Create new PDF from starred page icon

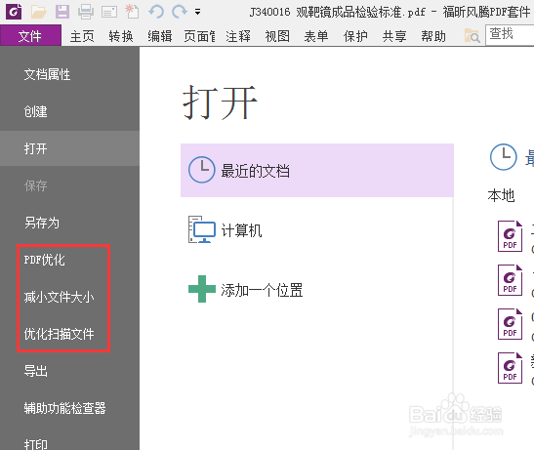pos(132,12)
